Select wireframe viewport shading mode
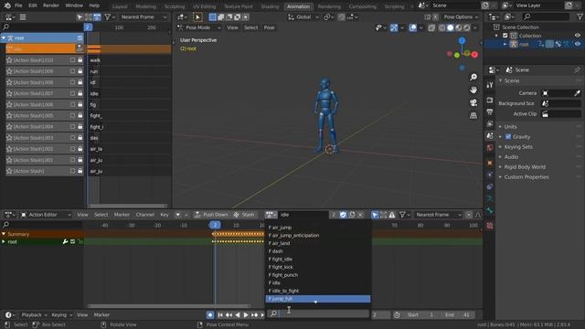This screenshot has width=585, height=329. [x=442, y=27]
